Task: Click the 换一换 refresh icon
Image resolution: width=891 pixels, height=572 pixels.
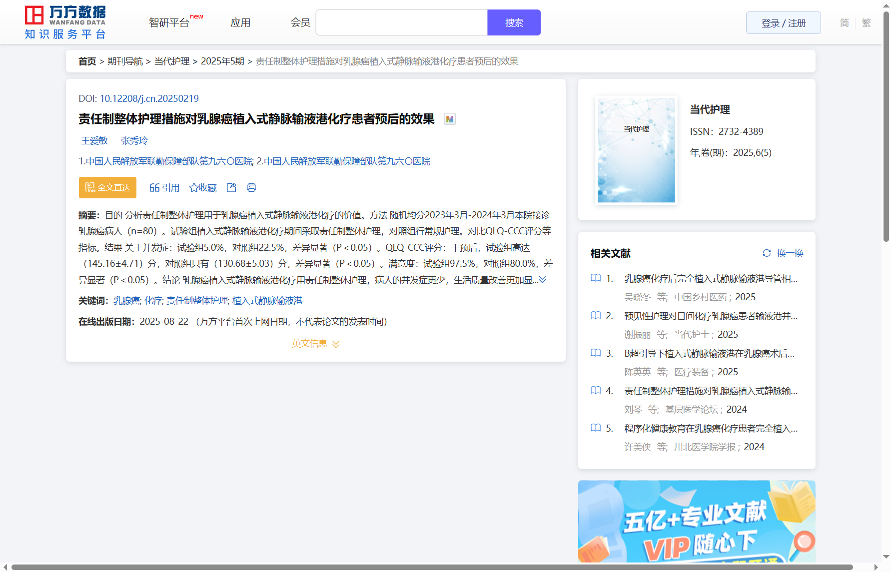Action: tap(767, 253)
